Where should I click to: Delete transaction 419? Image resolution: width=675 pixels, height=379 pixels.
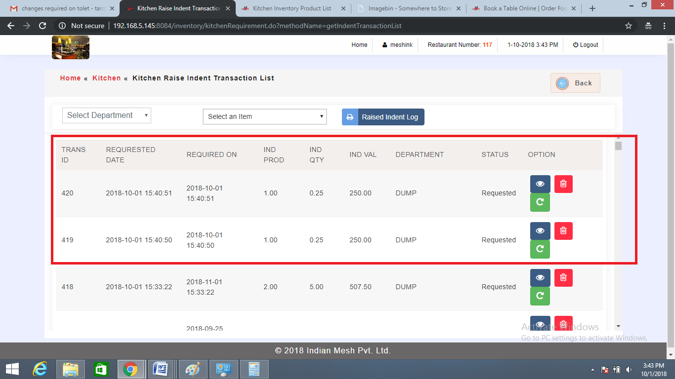click(563, 231)
